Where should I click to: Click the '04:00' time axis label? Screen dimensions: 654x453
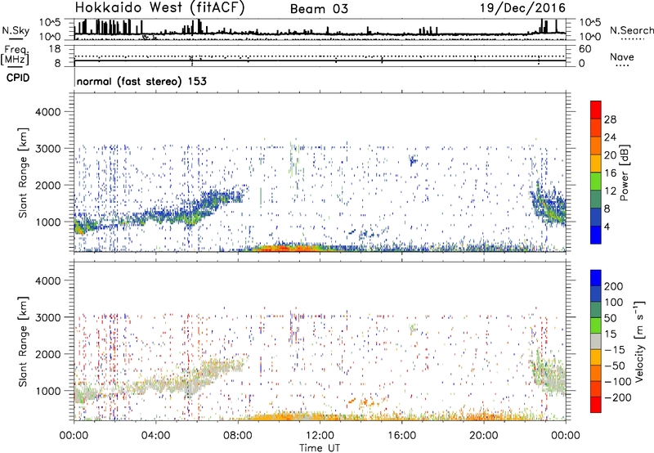(x=155, y=436)
